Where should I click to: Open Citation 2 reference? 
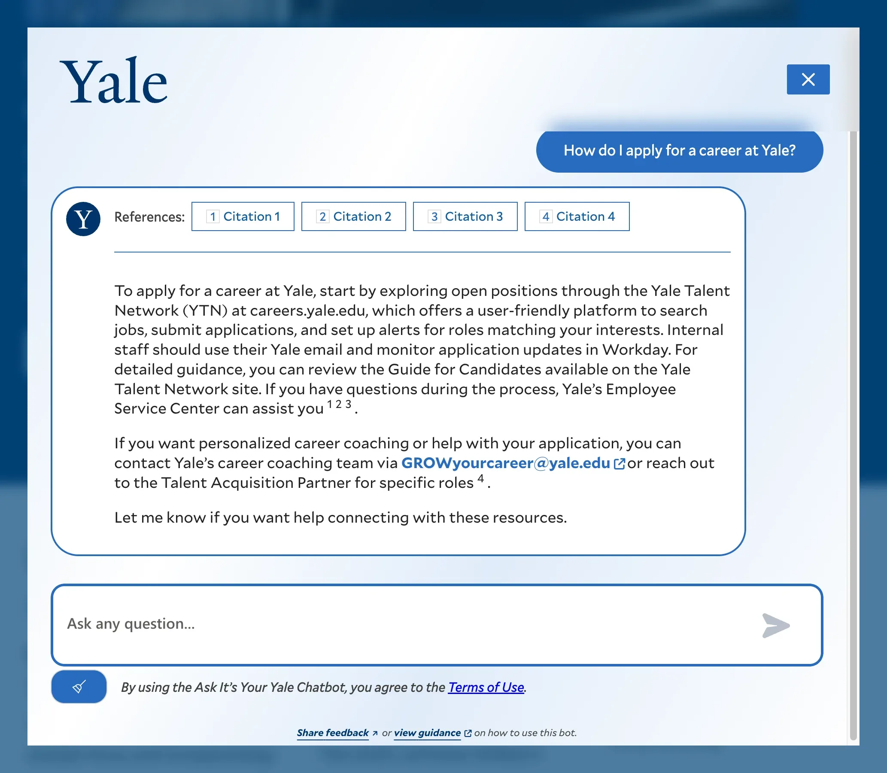(x=353, y=216)
